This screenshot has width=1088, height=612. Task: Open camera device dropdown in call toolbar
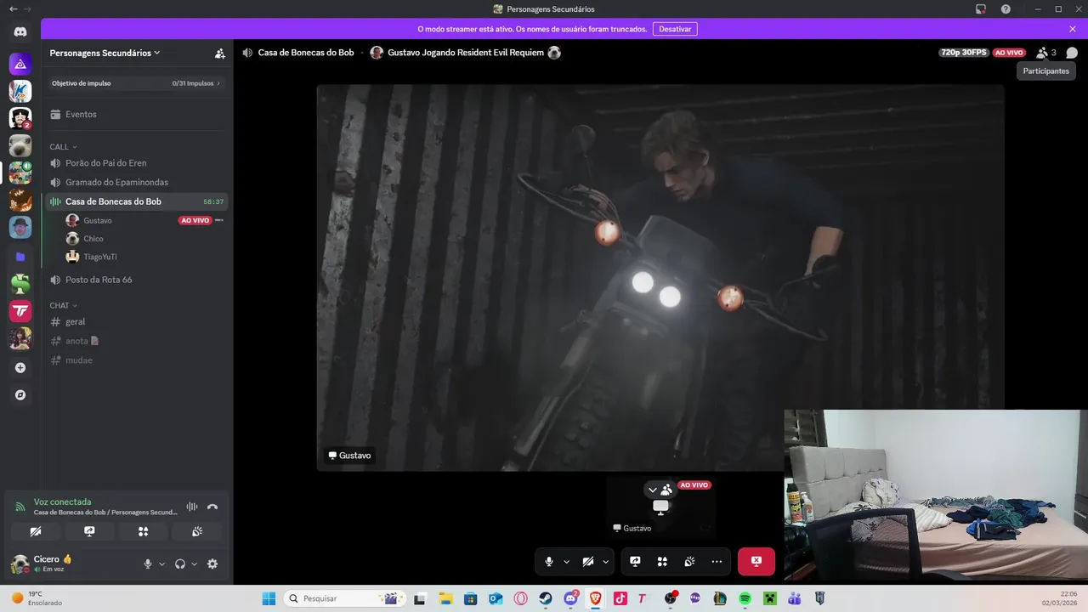(605, 562)
